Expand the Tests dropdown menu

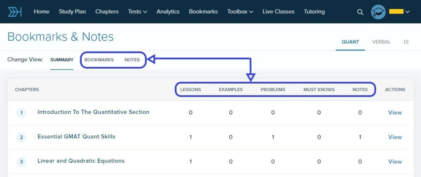[x=137, y=12]
